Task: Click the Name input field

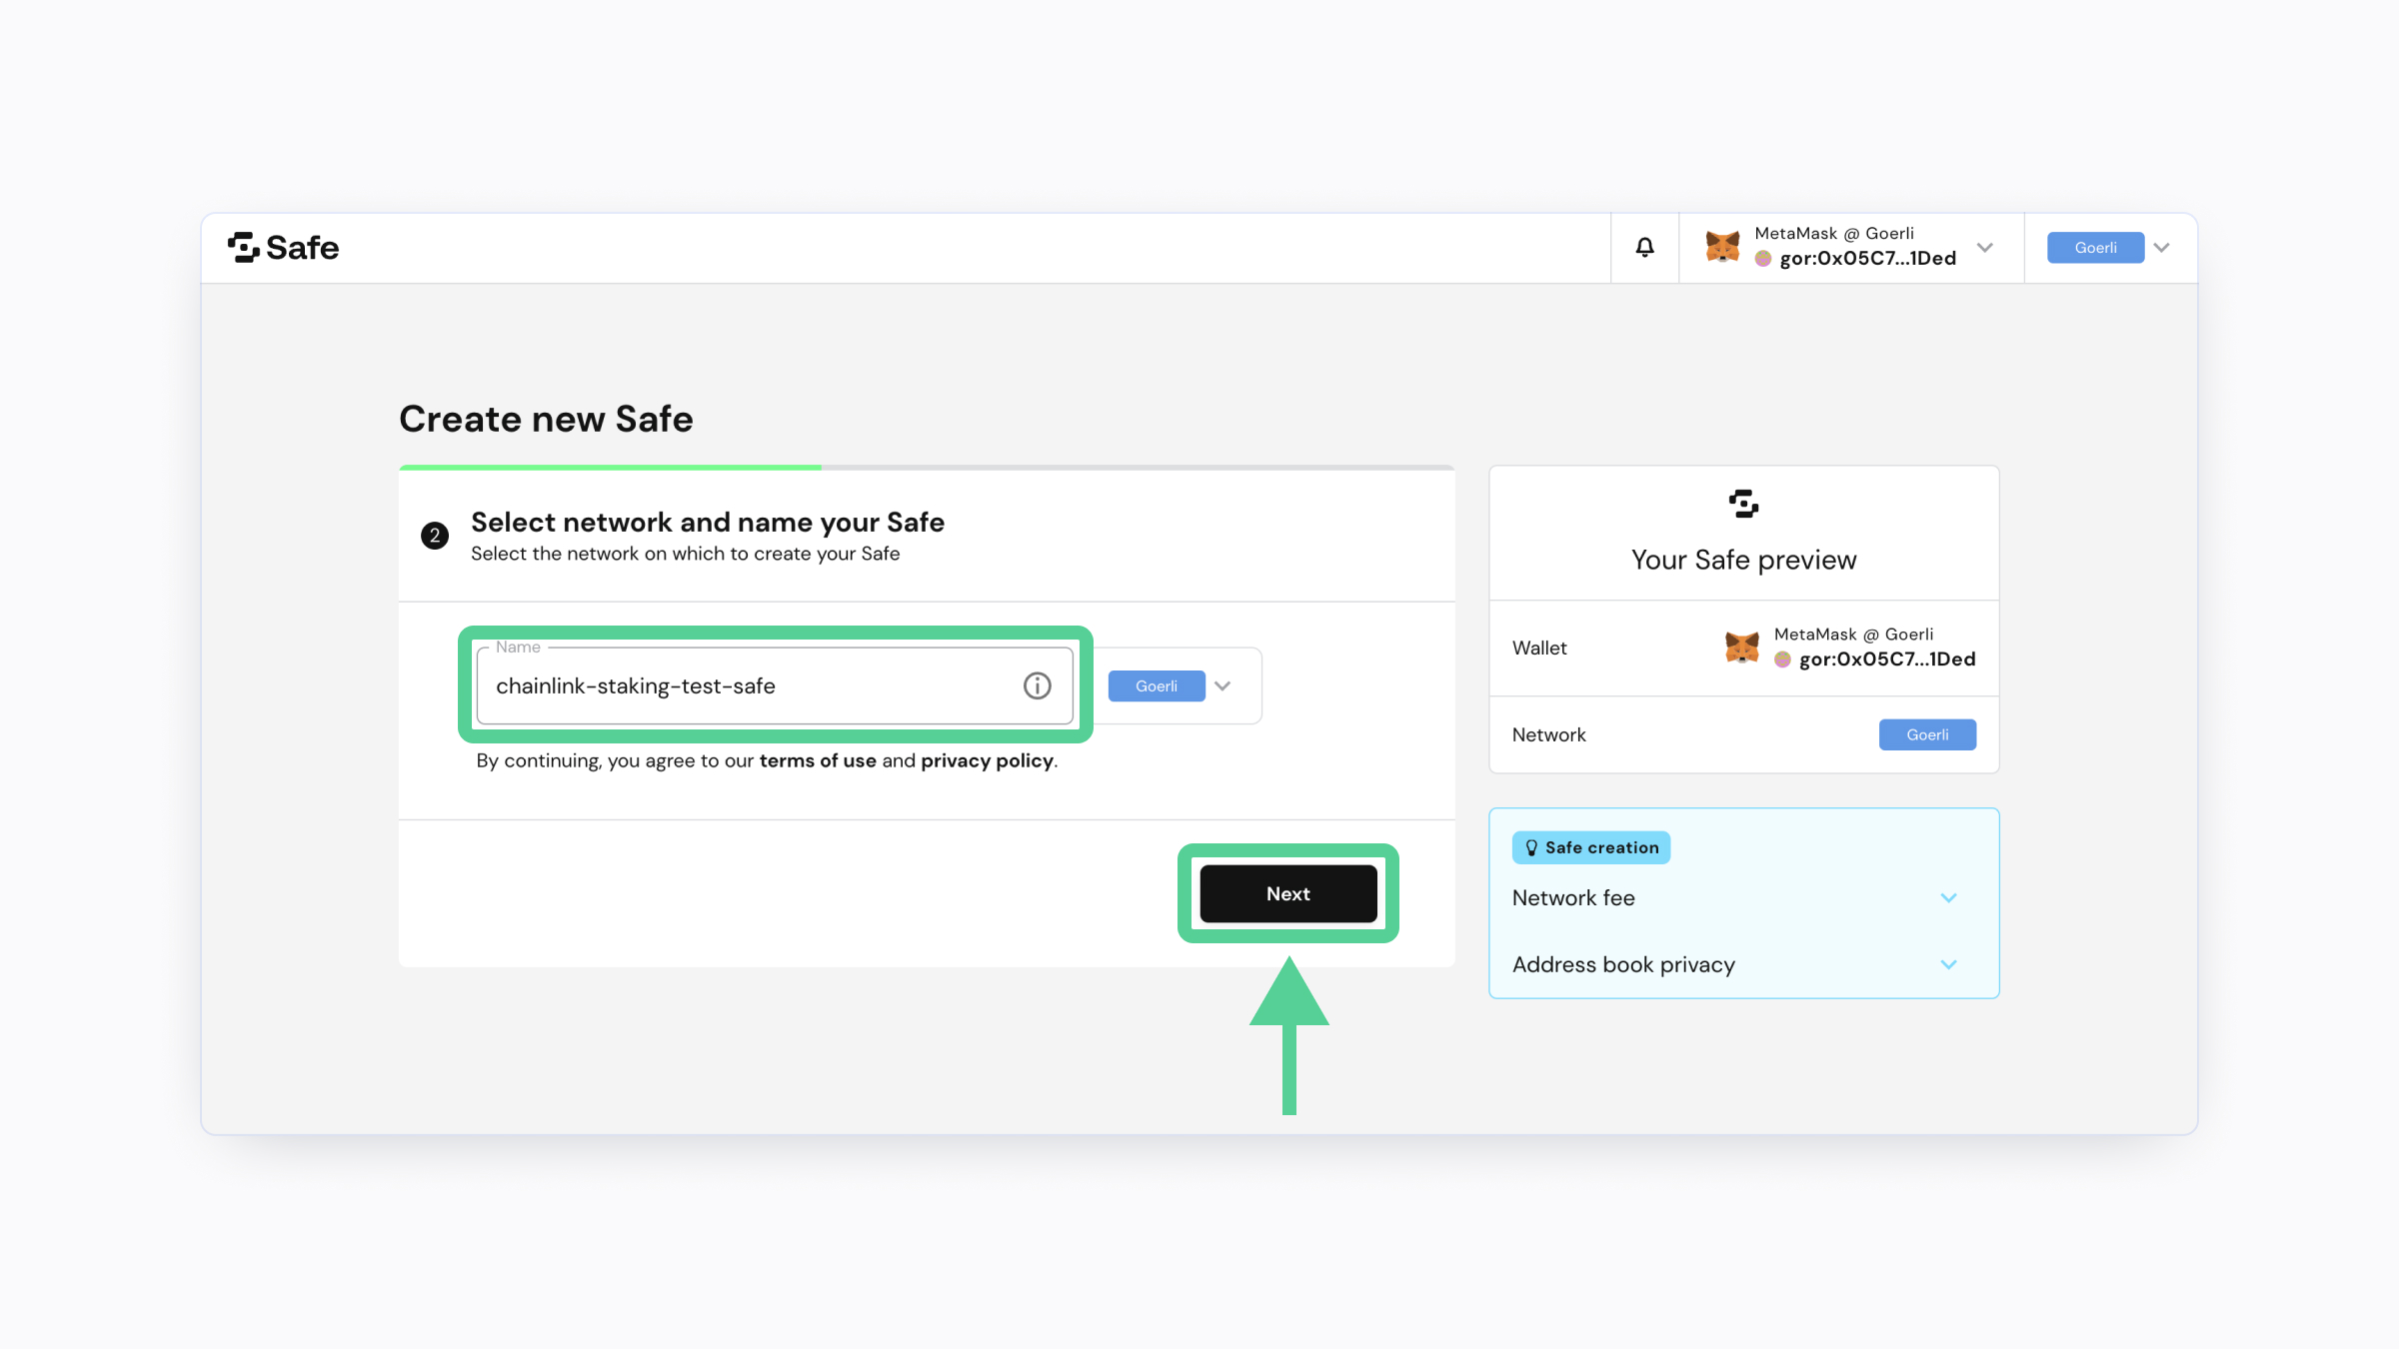Action: [775, 685]
